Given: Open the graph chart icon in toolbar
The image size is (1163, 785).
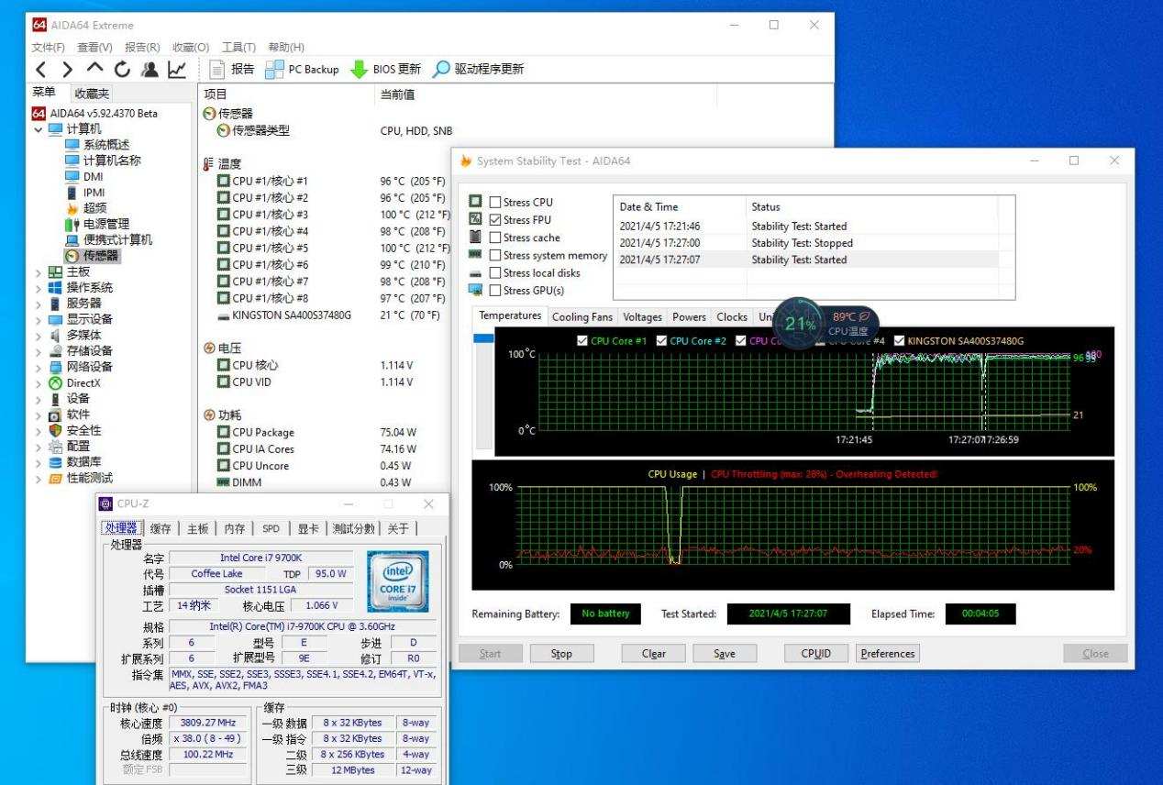Looking at the screenshot, I should 177,70.
